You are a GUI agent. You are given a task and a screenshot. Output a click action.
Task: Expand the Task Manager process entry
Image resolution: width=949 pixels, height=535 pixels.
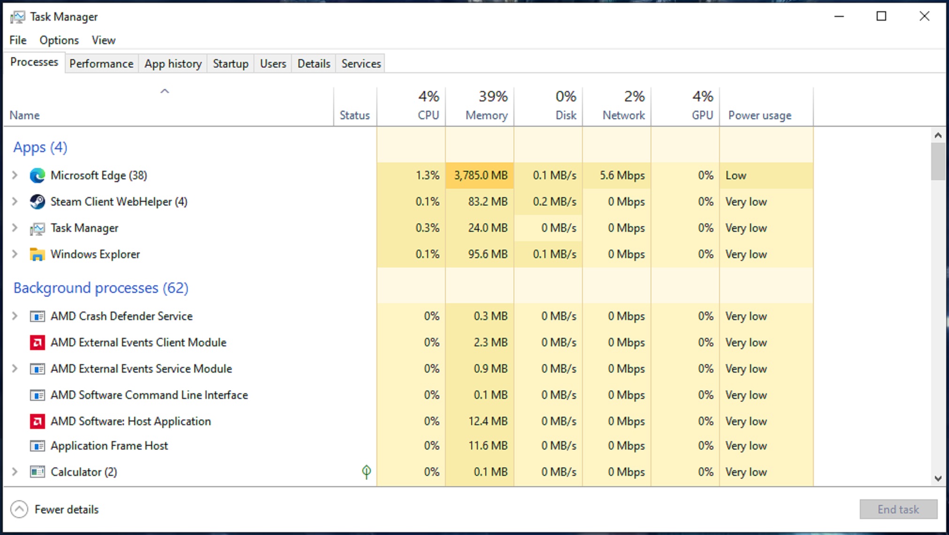15,228
